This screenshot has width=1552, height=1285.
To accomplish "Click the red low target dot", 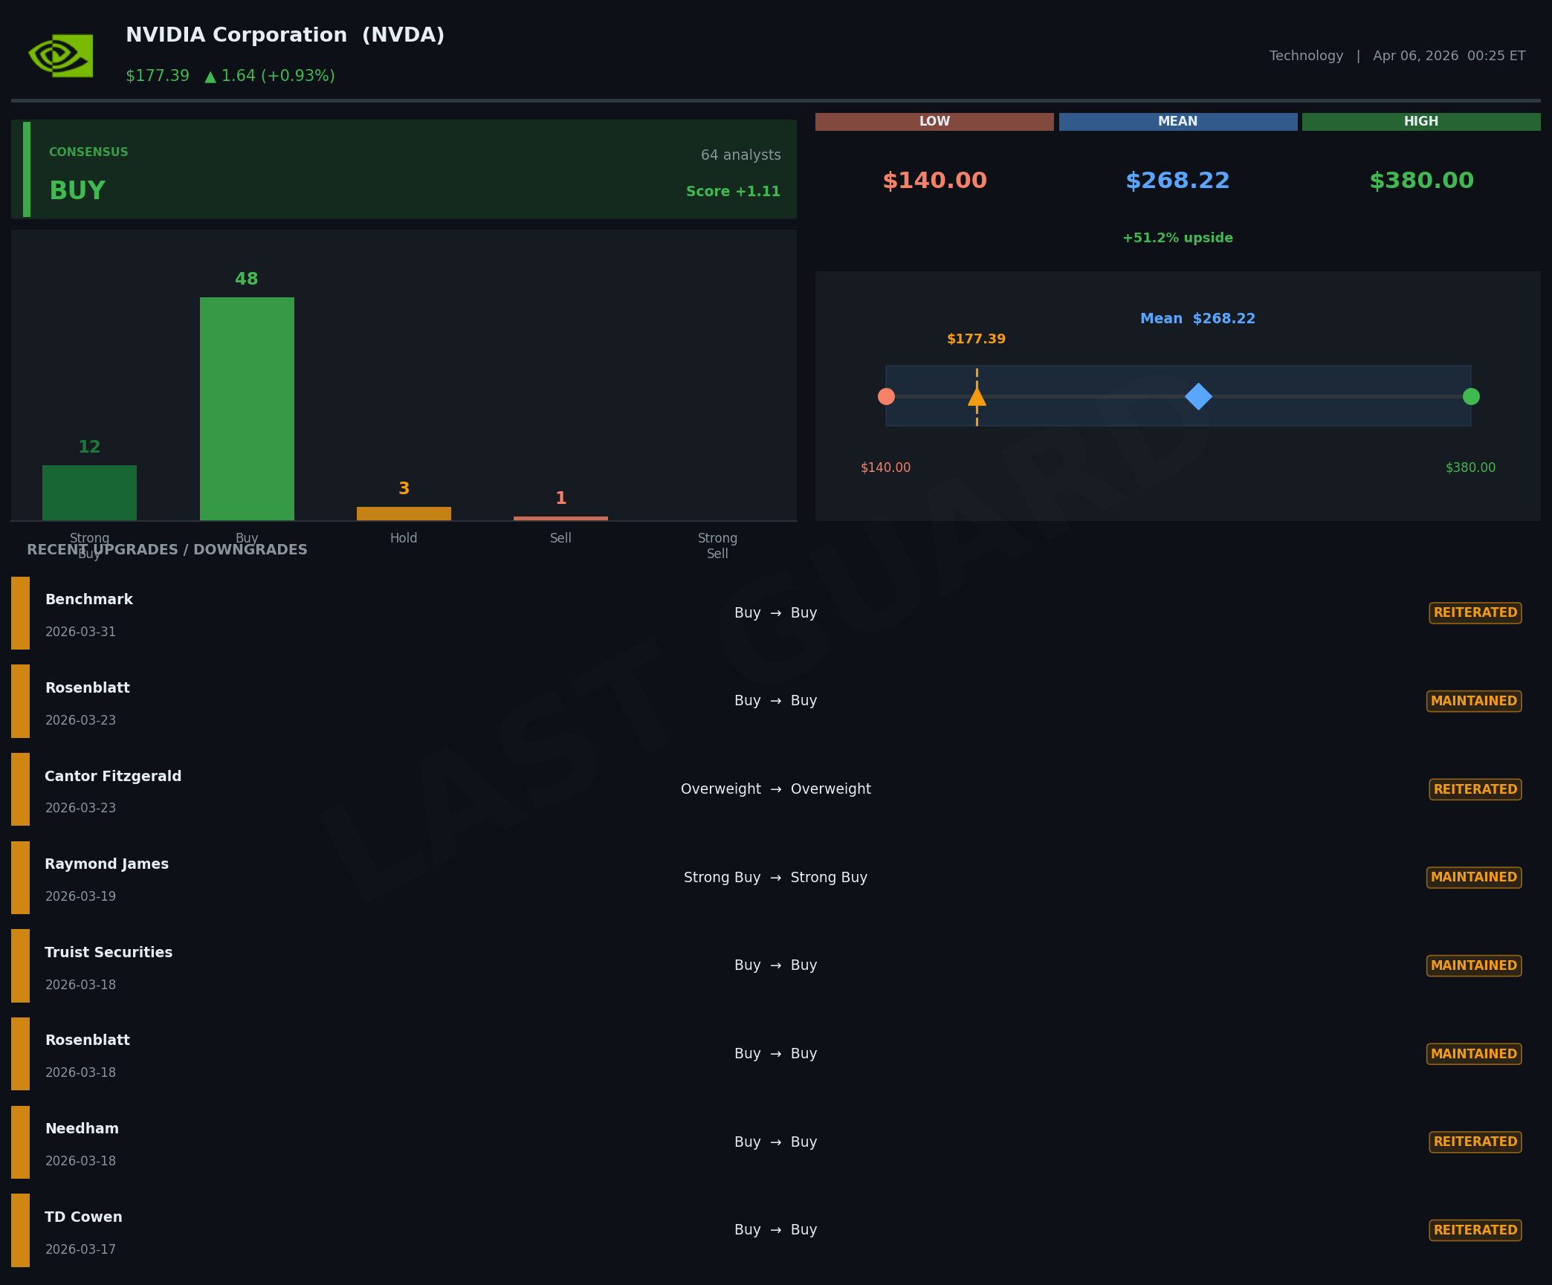I will point(886,396).
